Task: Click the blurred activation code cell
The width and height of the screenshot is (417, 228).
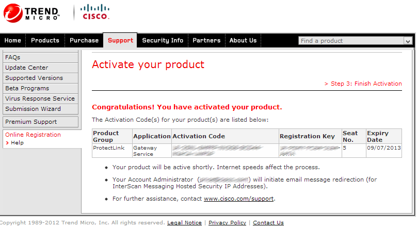Action: [225, 151]
